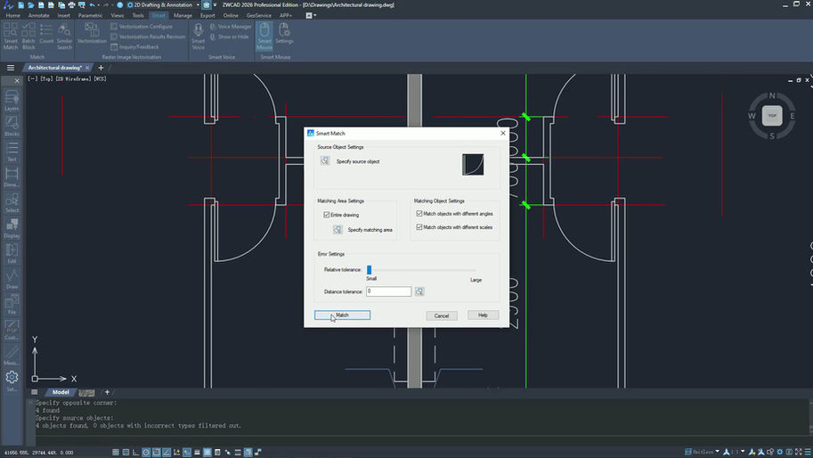Select the Model layout tab
The height and width of the screenshot is (458, 813).
(61, 392)
